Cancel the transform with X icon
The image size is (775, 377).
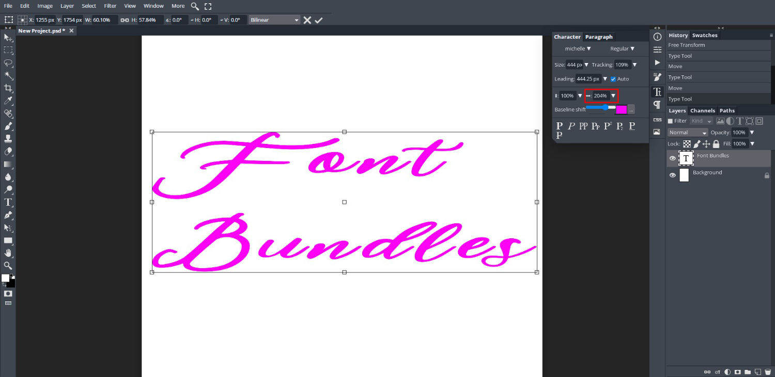[x=307, y=20]
